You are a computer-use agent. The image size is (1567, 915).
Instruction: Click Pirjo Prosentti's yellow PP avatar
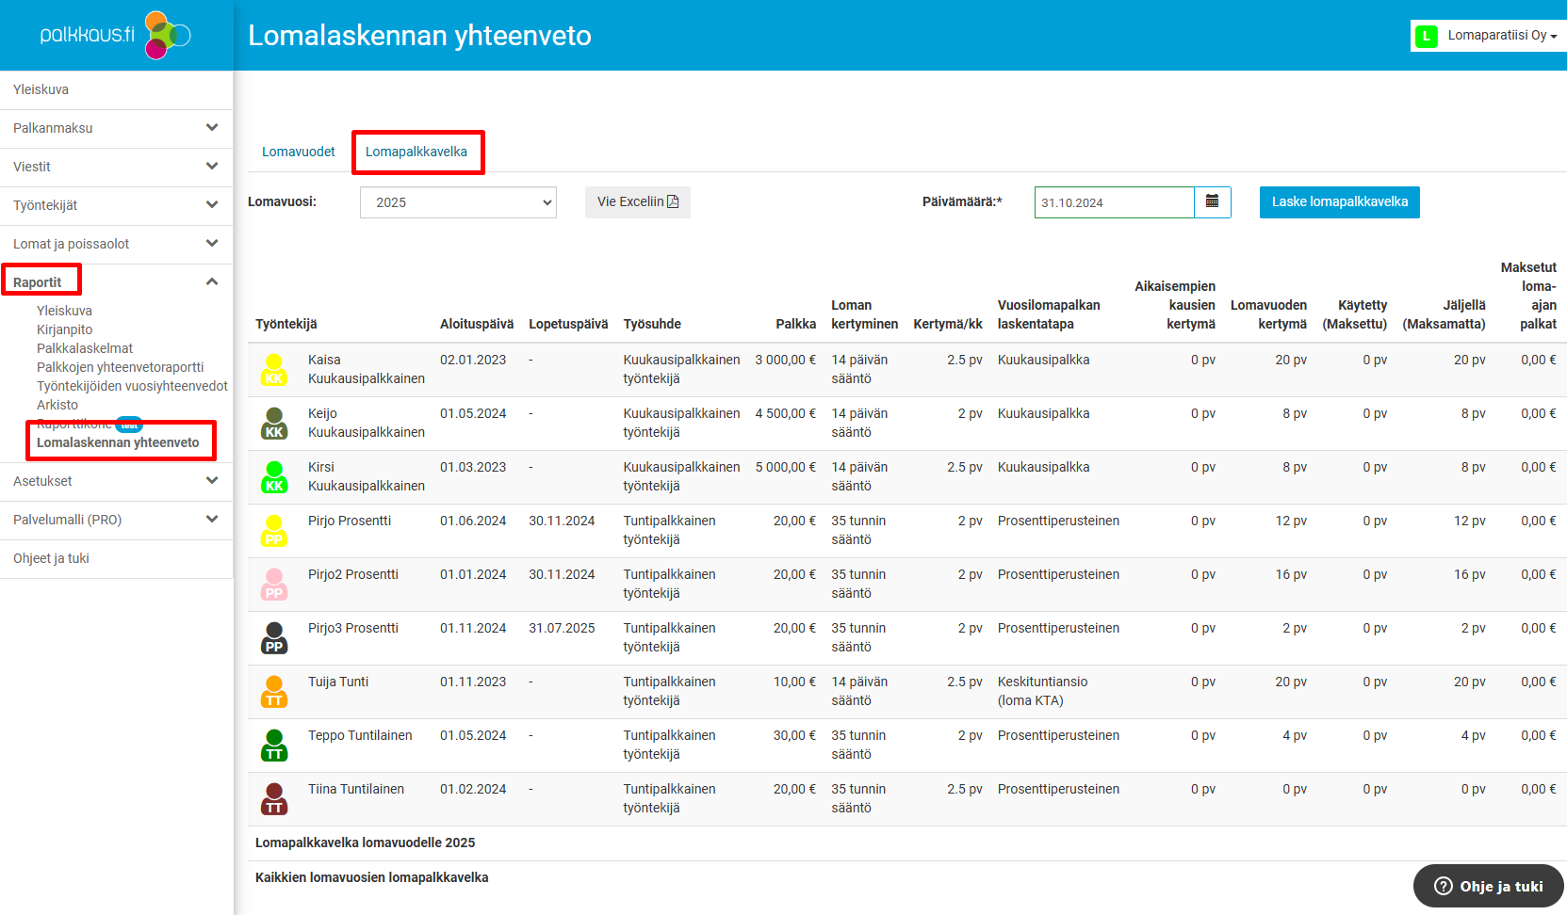(x=274, y=531)
